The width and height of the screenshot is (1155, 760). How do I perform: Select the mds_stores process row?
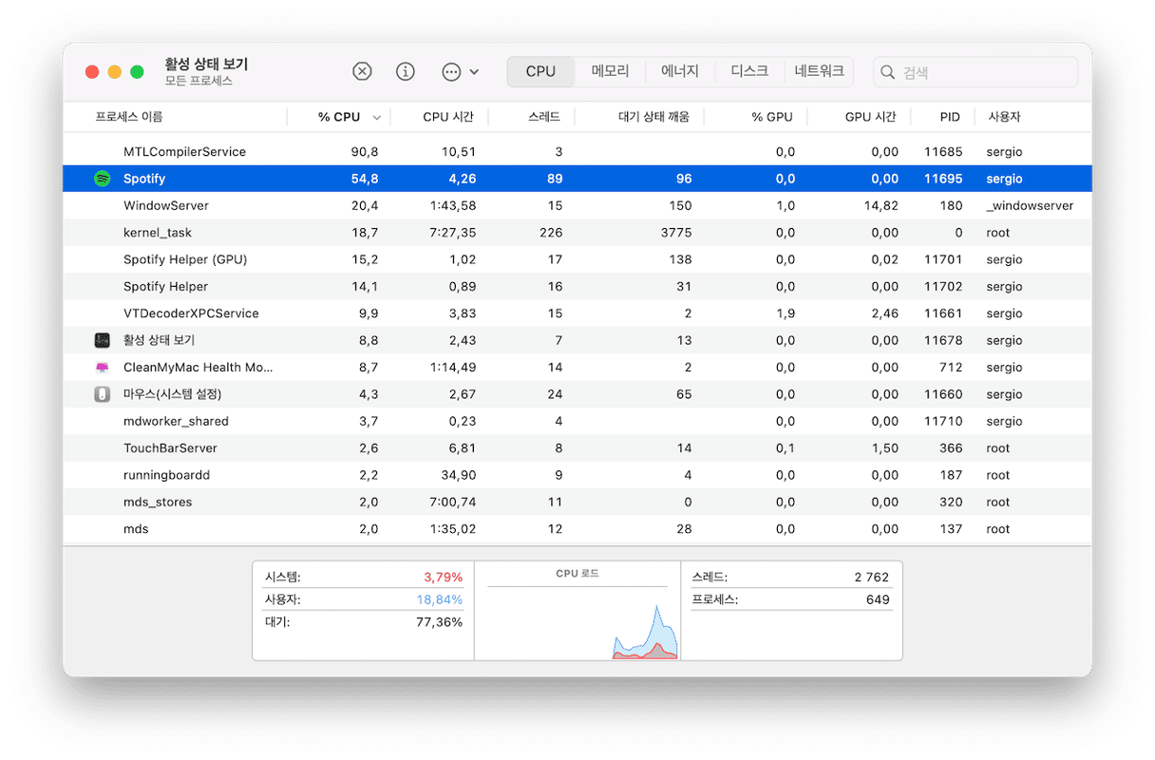click(x=577, y=502)
